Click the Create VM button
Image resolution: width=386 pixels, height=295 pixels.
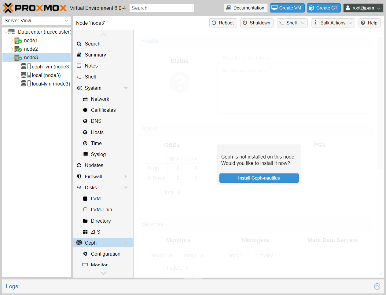pyautogui.click(x=287, y=8)
